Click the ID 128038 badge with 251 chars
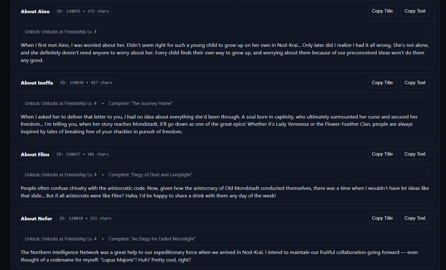Image resolution: width=446 pixels, height=270 pixels. point(85,218)
